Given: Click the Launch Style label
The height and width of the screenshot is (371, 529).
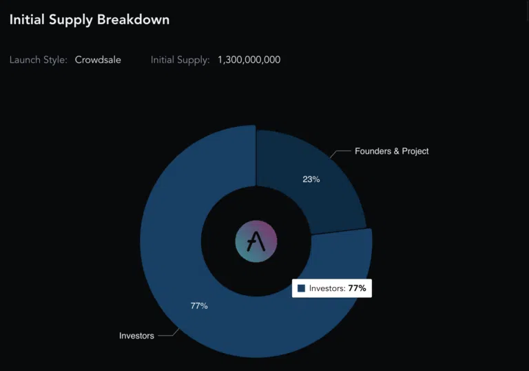Looking at the screenshot, I should [x=39, y=60].
